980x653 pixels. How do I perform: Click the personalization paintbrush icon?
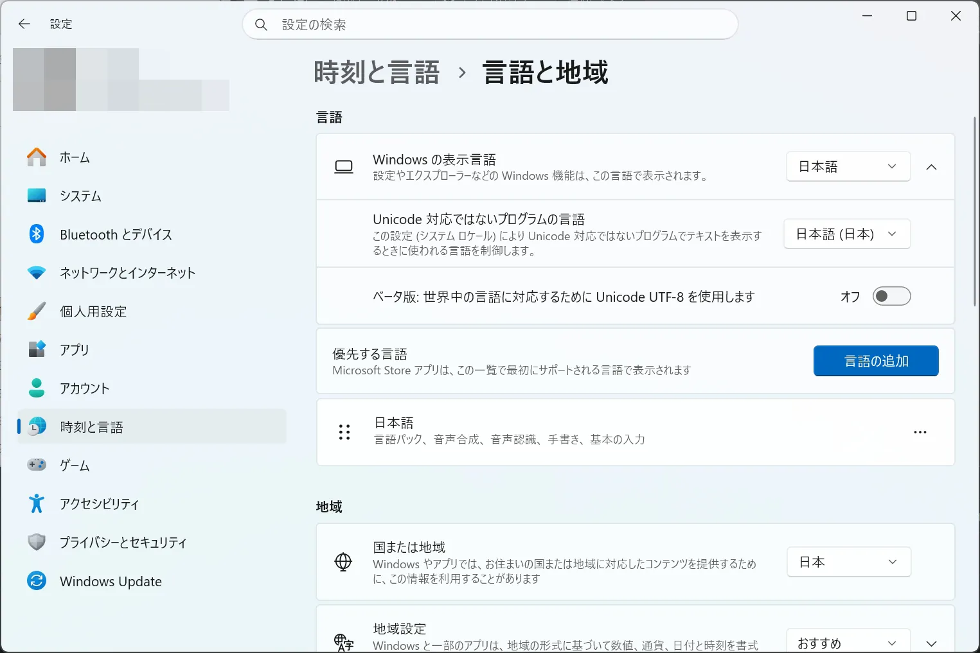(x=37, y=311)
